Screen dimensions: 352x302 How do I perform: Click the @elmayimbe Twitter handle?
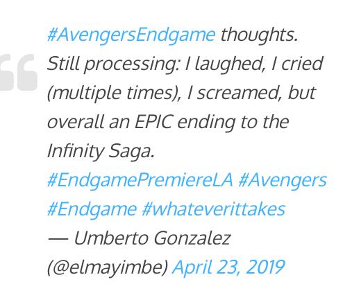pos(108,267)
